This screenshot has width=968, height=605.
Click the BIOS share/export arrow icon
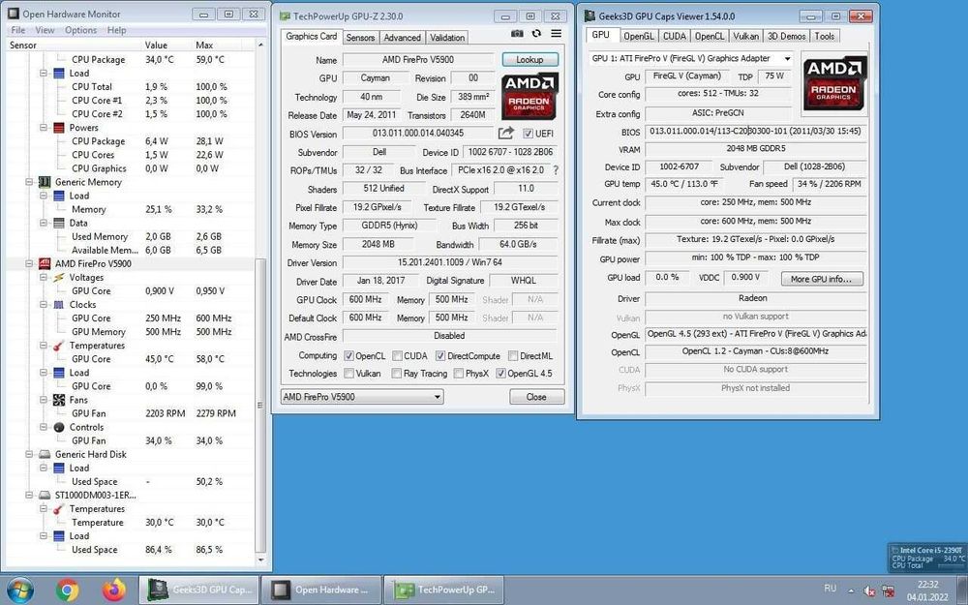506,133
